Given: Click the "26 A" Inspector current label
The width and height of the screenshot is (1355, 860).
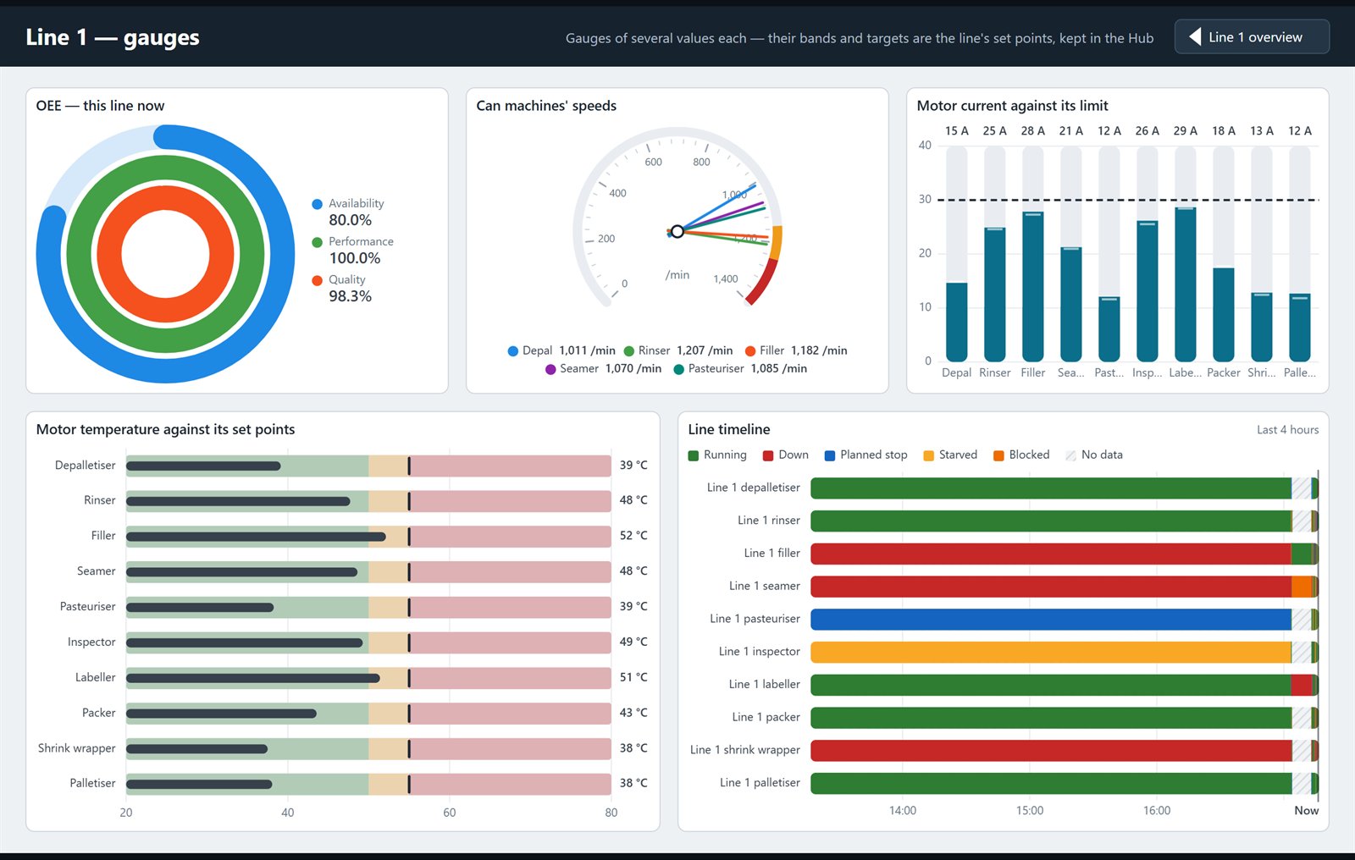Looking at the screenshot, I should [x=1148, y=131].
